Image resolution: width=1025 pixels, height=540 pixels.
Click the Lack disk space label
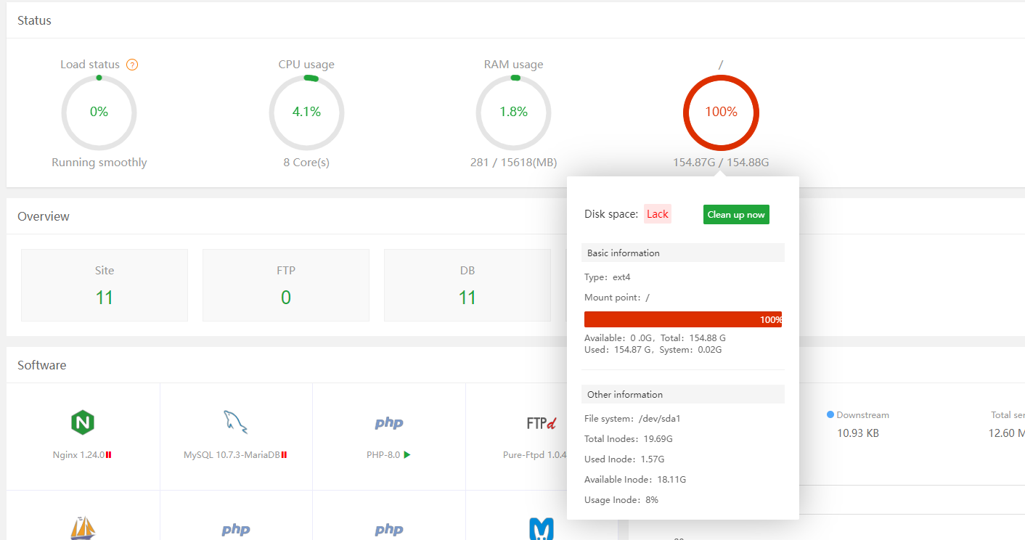[657, 213]
